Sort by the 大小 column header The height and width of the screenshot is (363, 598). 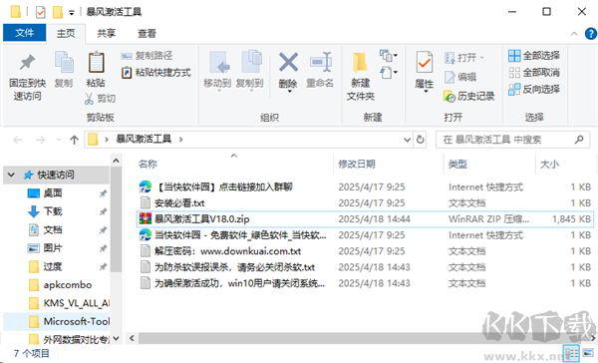click(549, 165)
